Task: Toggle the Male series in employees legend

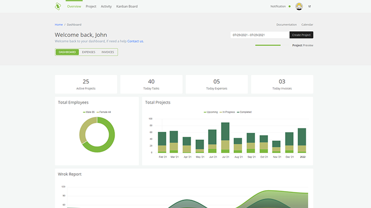Action: point(89,112)
